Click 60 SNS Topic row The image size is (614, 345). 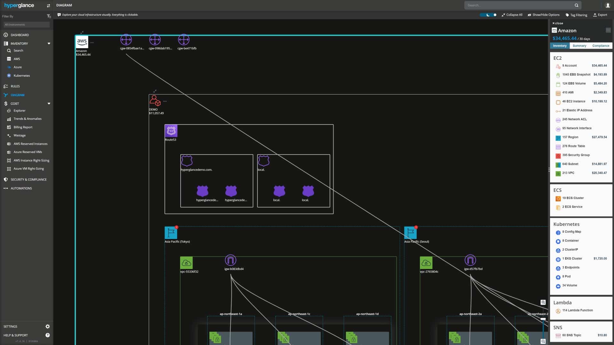tap(581, 335)
